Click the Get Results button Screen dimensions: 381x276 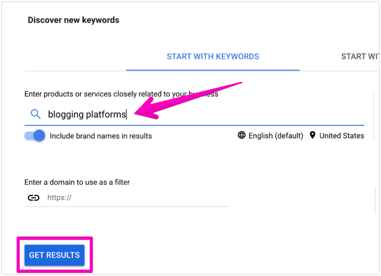54,255
